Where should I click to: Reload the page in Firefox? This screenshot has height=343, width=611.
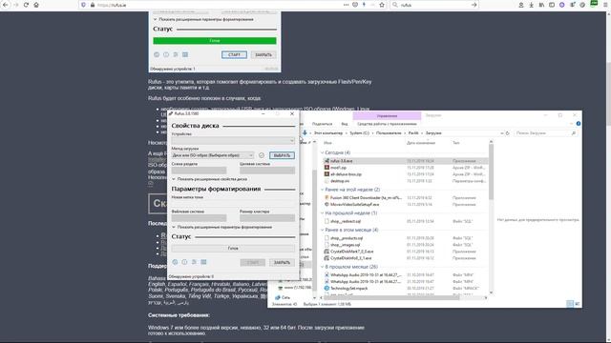point(26,5)
